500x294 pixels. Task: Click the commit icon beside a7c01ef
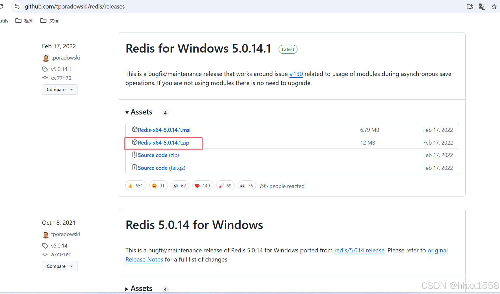[45, 254]
